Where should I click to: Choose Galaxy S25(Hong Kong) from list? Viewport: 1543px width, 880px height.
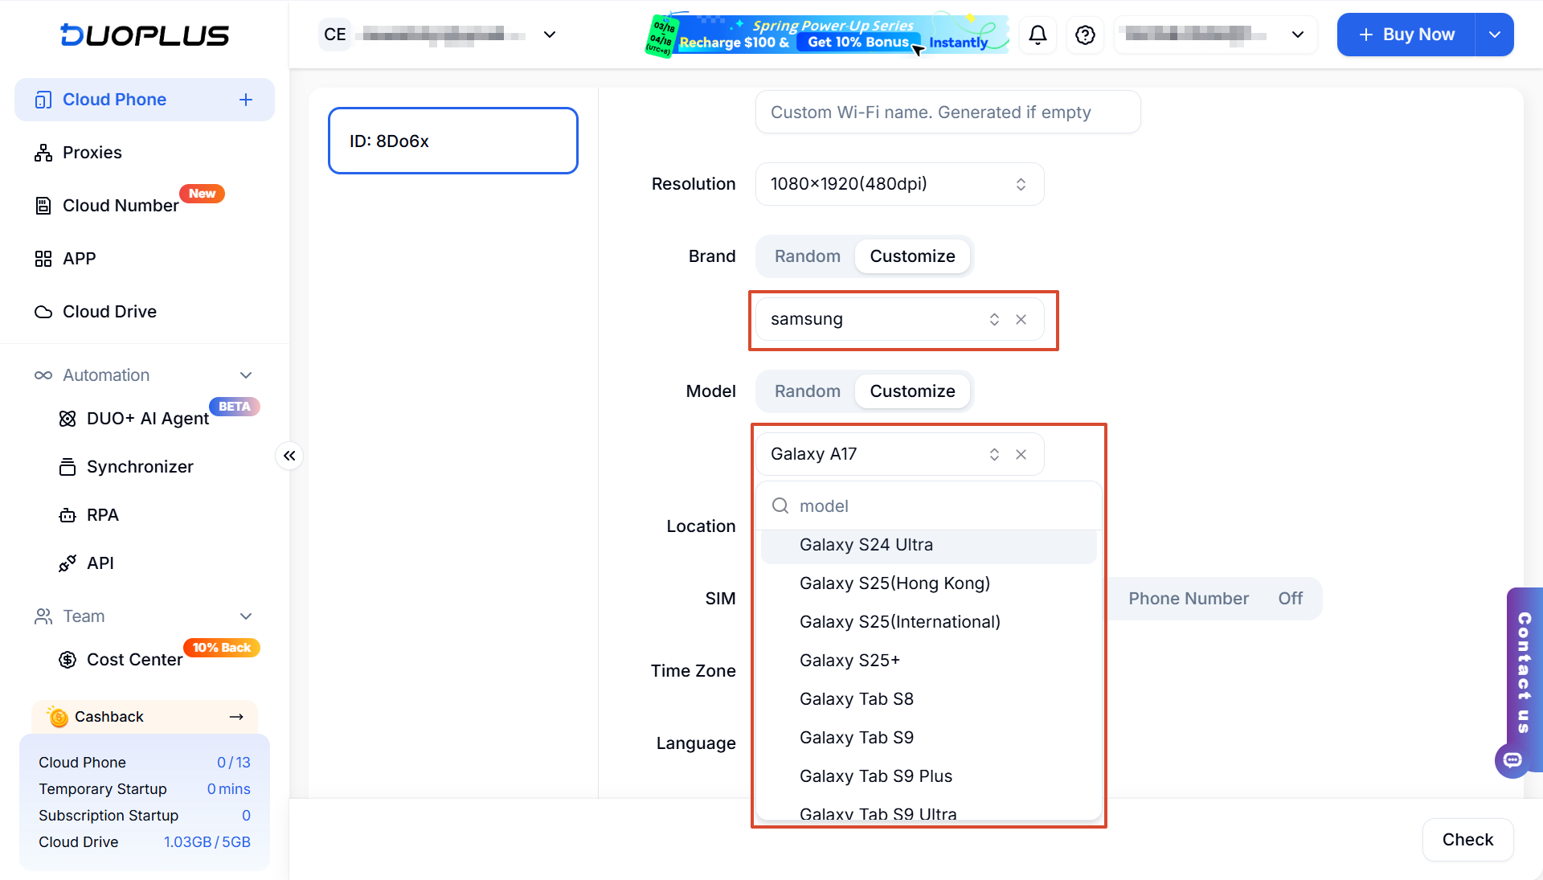[928, 583]
